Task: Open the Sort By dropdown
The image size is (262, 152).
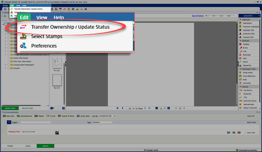Action: [115, 116]
